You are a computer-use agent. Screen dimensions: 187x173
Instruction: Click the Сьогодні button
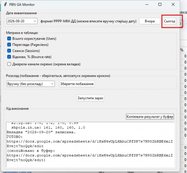[x=170, y=21]
